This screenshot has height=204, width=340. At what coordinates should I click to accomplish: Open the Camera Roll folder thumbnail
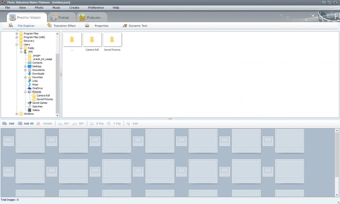point(92,39)
